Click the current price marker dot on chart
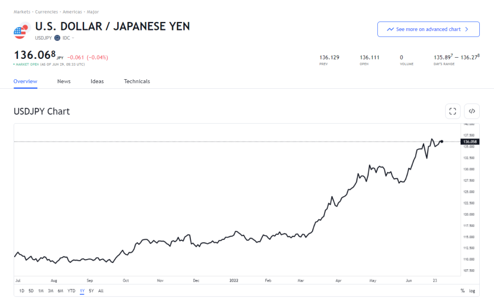This screenshot has height=298, width=494. [441, 141]
